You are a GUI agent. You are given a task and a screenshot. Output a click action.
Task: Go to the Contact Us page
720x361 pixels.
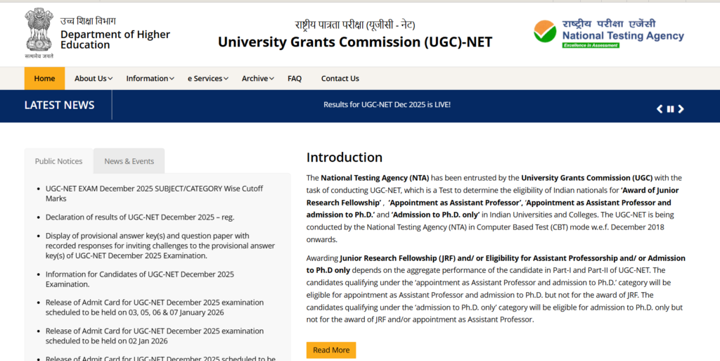pyautogui.click(x=340, y=79)
